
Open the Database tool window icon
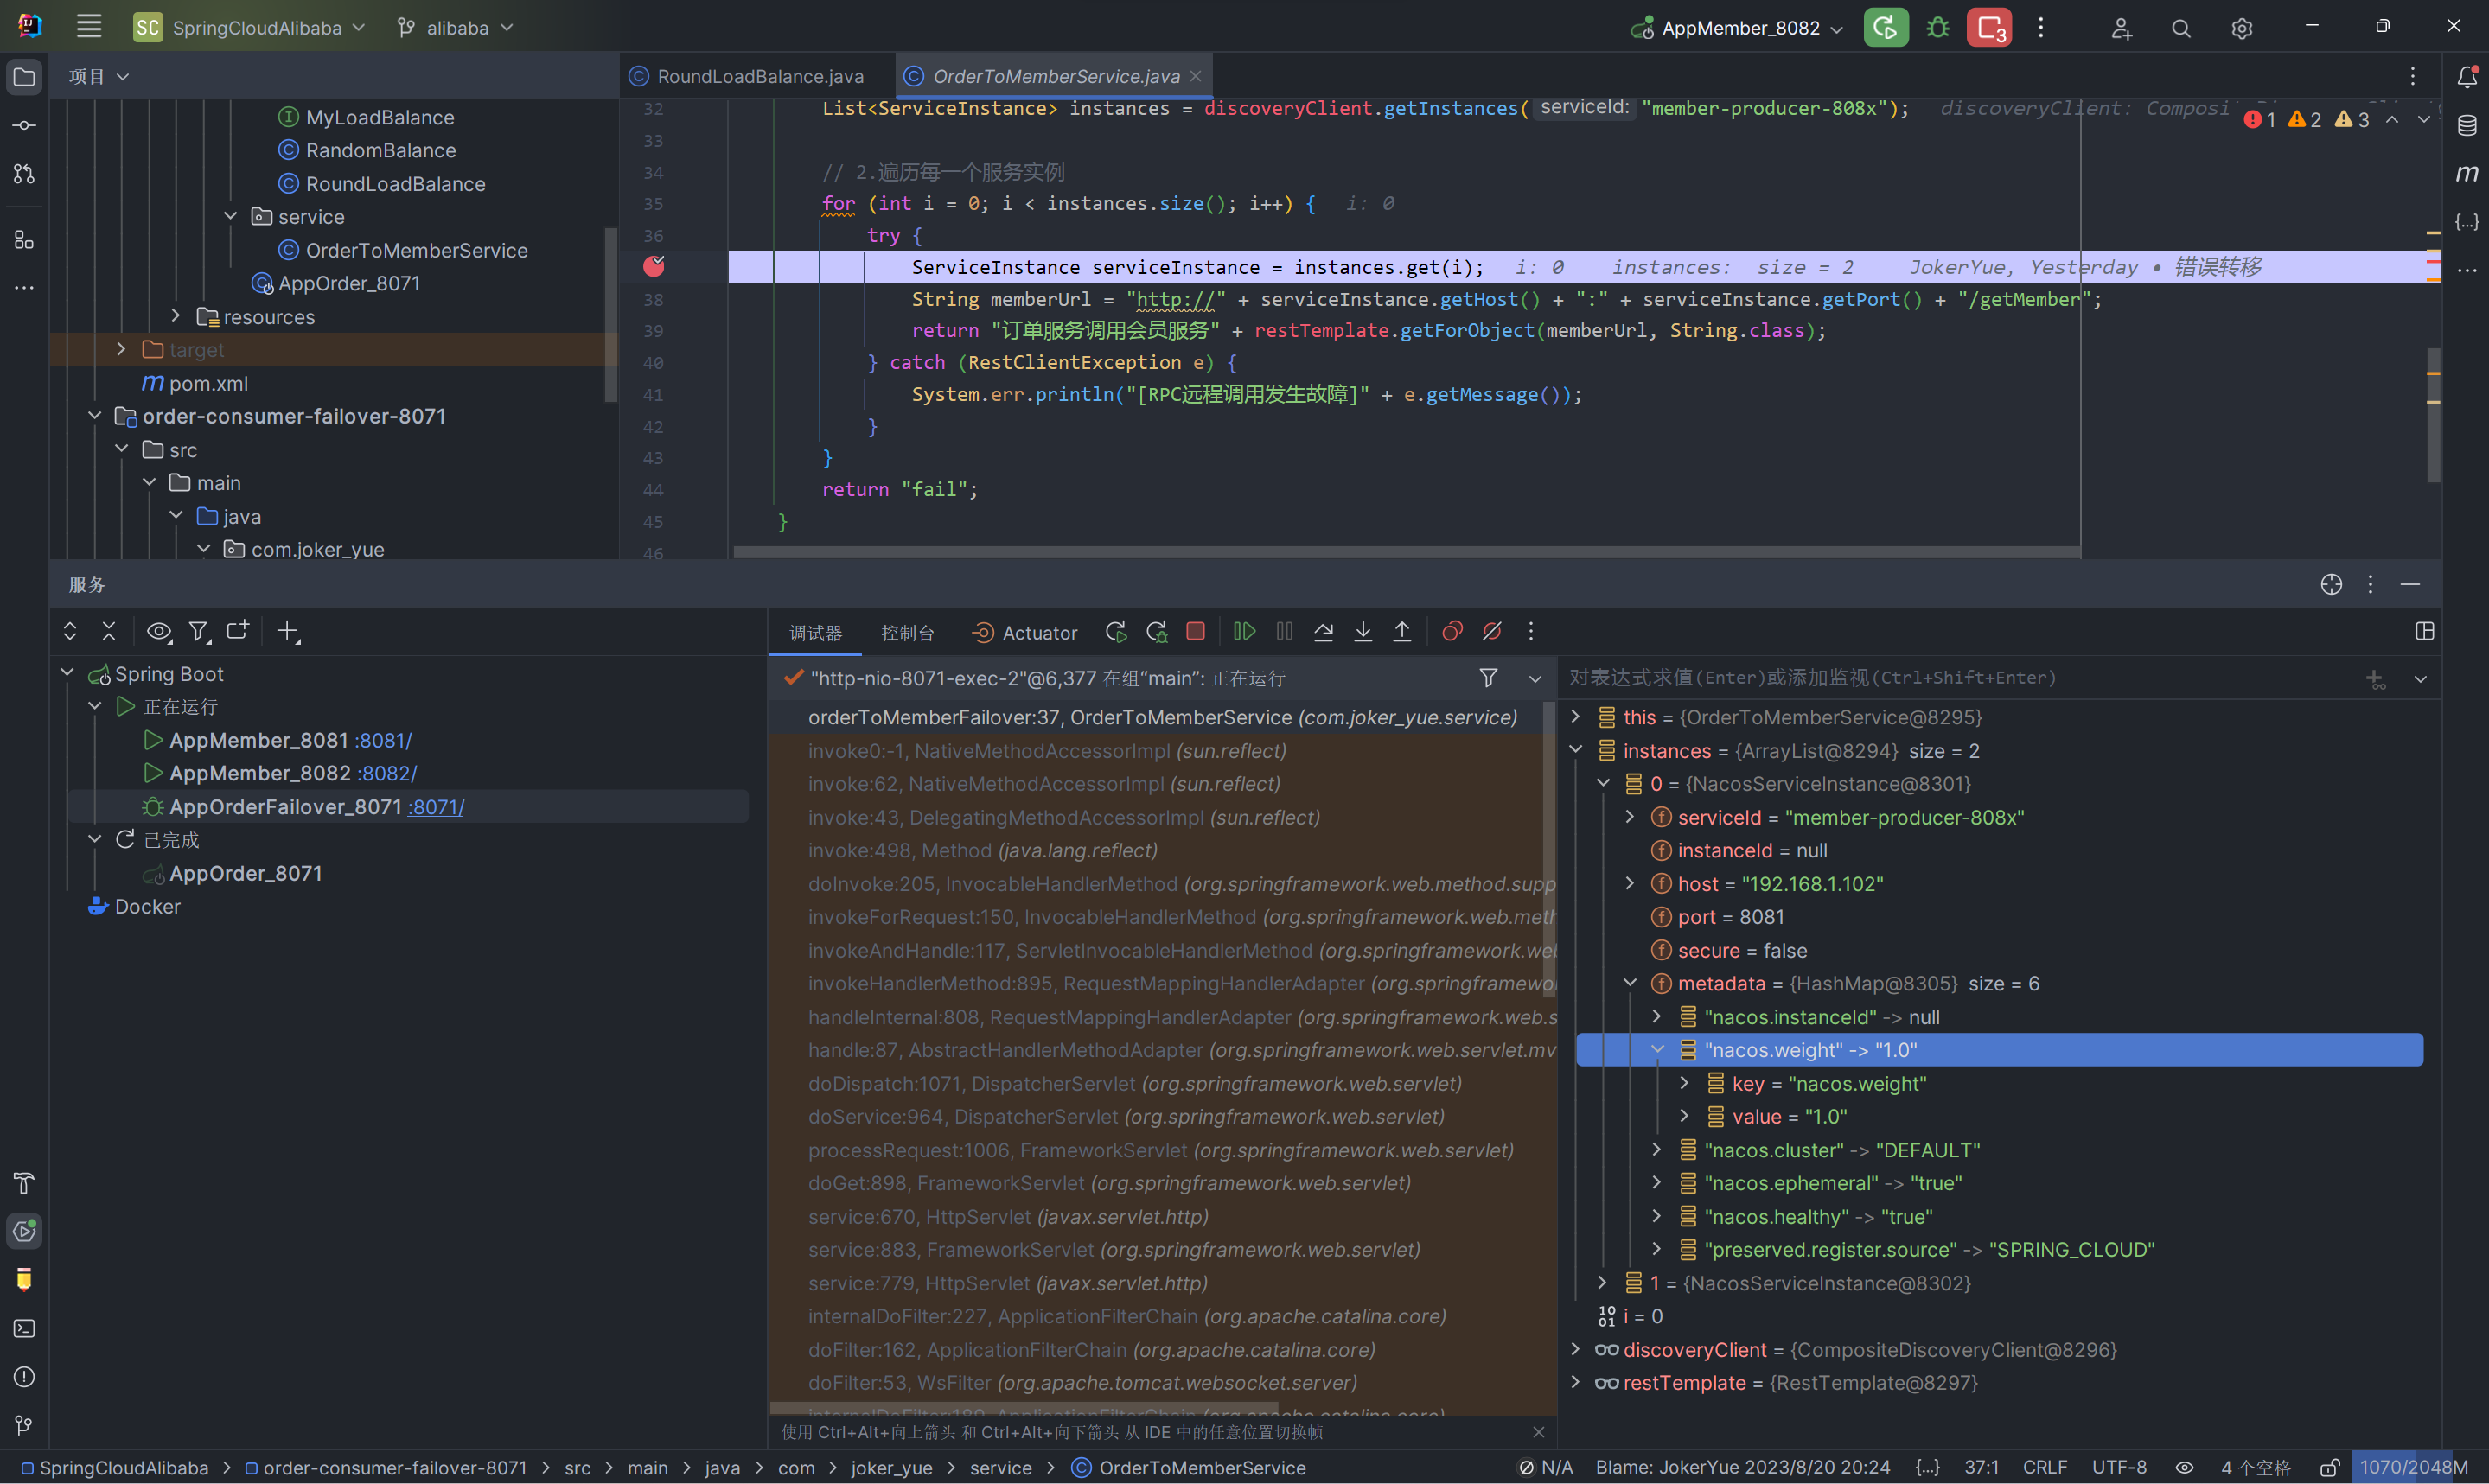pyautogui.click(x=2466, y=125)
